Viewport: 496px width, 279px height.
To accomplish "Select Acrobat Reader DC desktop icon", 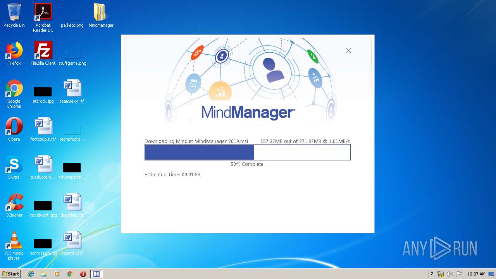I will pos(43,18).
